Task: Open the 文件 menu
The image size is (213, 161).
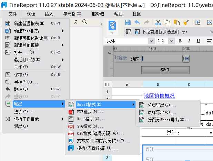Action: [12, 14]
